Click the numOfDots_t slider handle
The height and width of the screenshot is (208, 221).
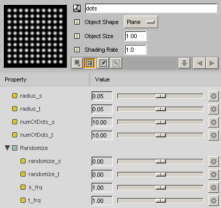click(161, 135)
